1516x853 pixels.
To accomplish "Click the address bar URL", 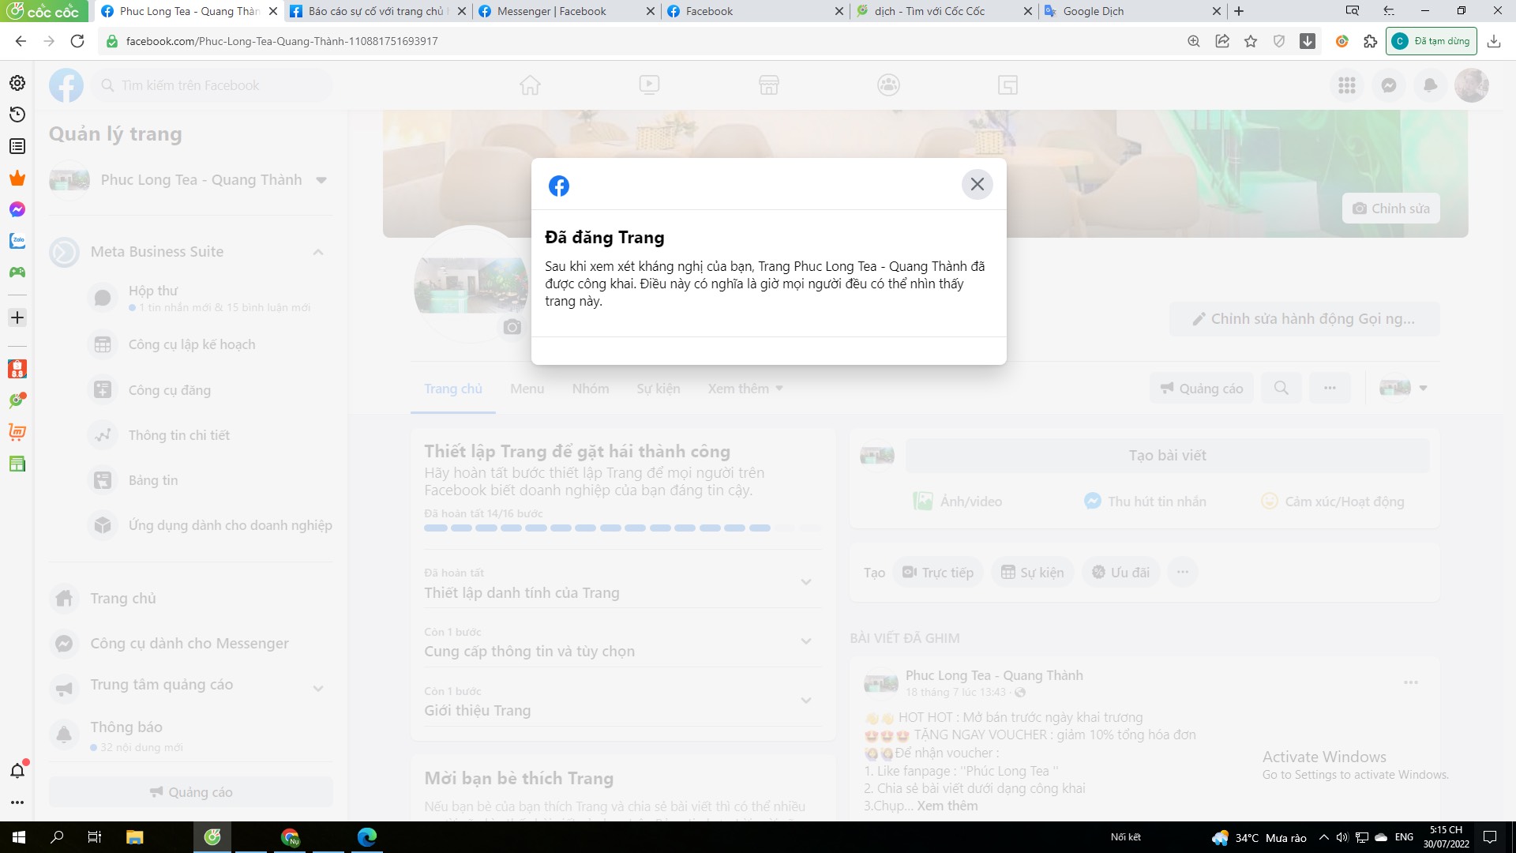I will 282,41.
